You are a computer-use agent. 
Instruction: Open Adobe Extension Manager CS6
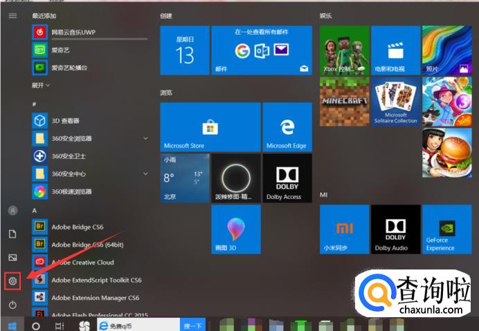tap(90, 298)
